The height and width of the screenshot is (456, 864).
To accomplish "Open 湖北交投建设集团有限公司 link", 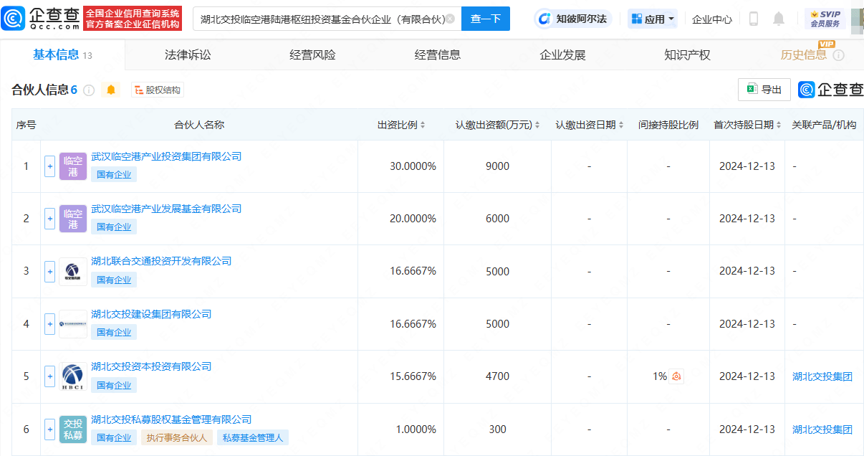I will pos(151,314).
